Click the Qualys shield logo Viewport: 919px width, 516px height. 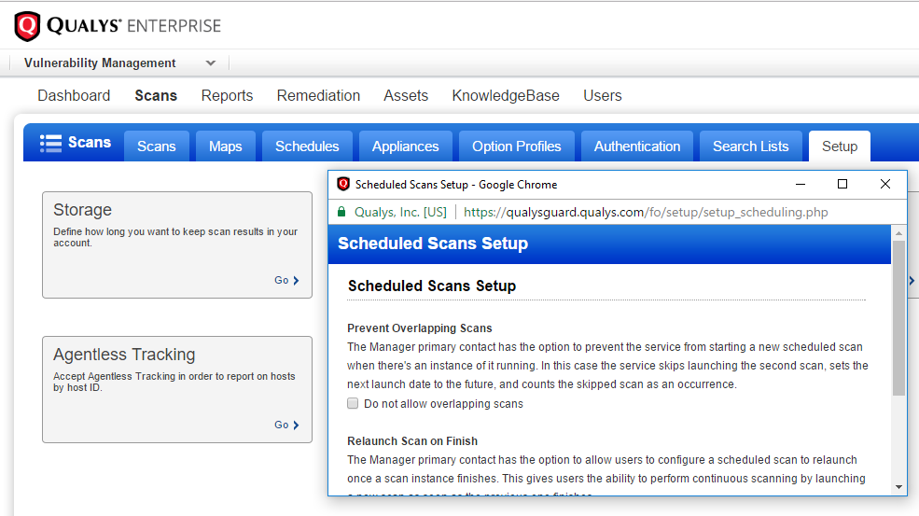coord(28,25)
